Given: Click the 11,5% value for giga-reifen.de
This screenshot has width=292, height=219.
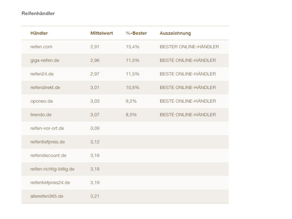Looking at the screenshot, I should click(x=132, y=60).
